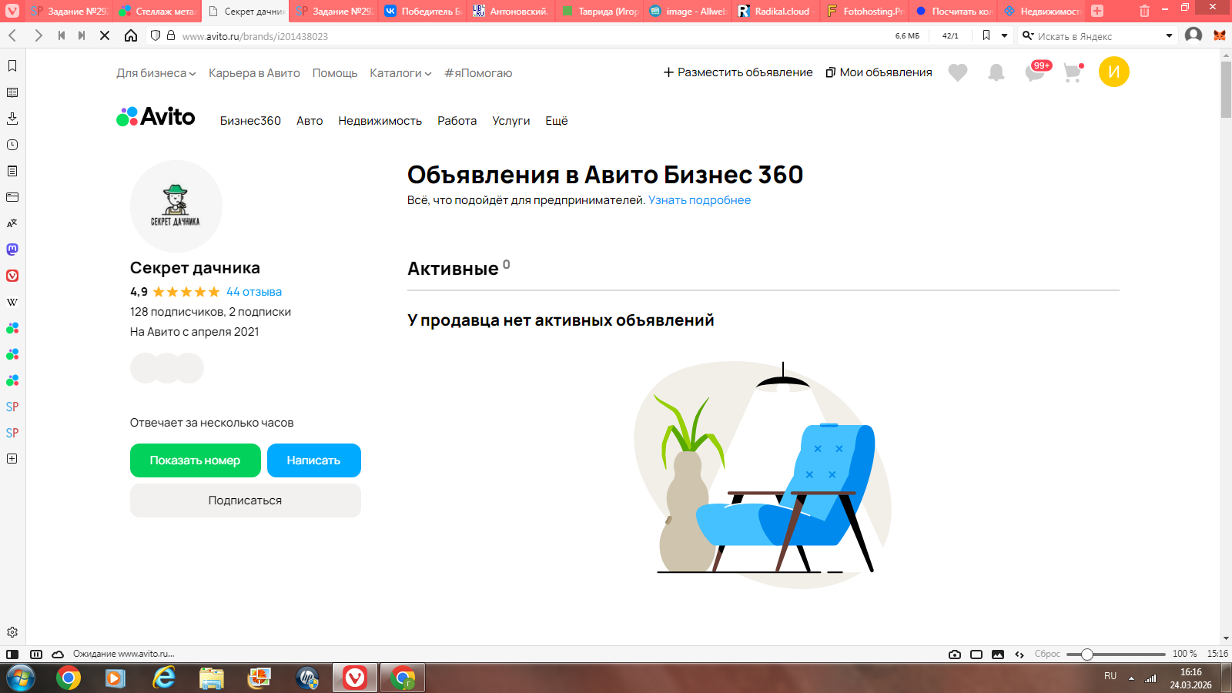Click Разместить объявление
The width and height of the screenshot is (1232, 693).
coord(738,72)
